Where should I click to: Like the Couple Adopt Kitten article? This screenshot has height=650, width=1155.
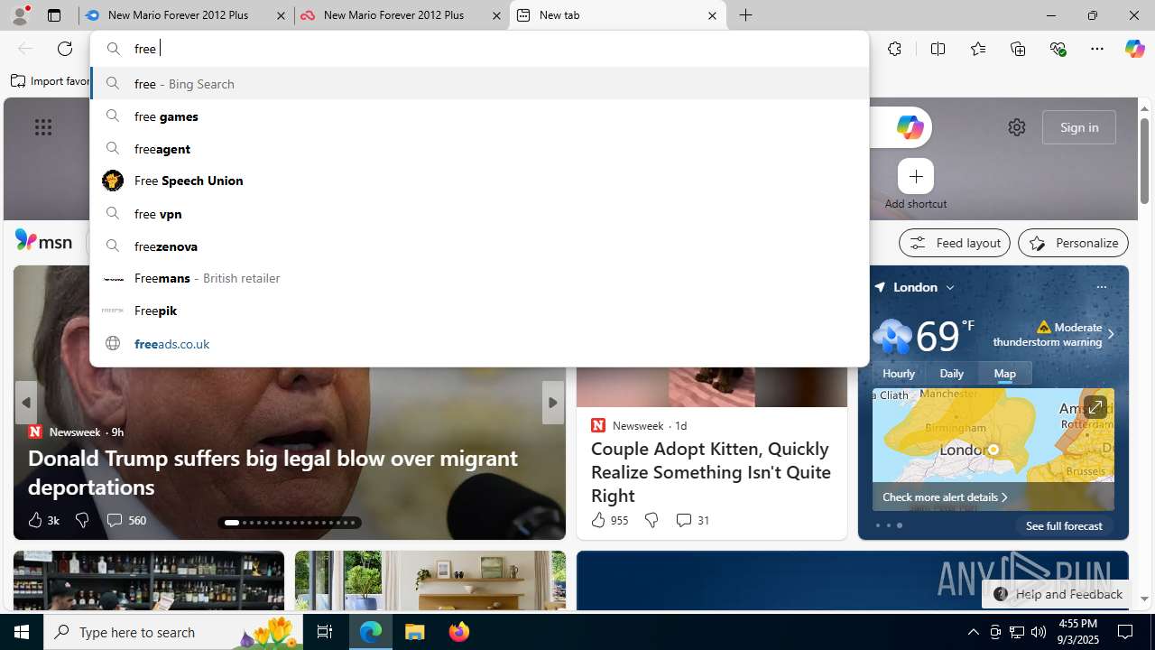coord(609,520)
